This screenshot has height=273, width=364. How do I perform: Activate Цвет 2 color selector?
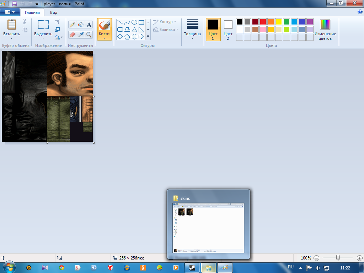click(228, 30)
